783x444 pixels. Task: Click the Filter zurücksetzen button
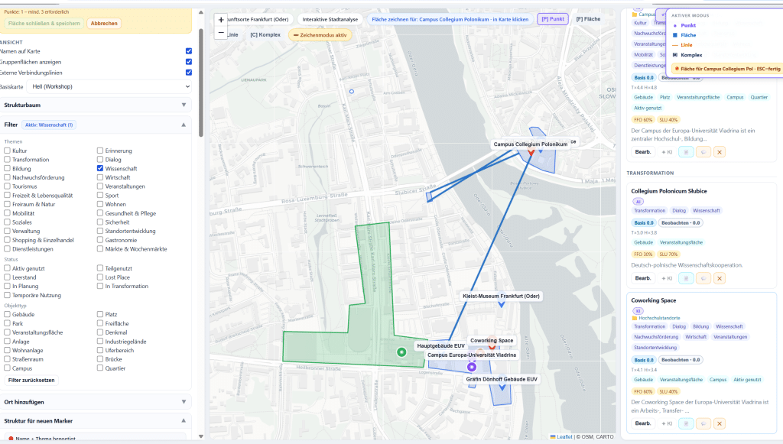(31, 380)
